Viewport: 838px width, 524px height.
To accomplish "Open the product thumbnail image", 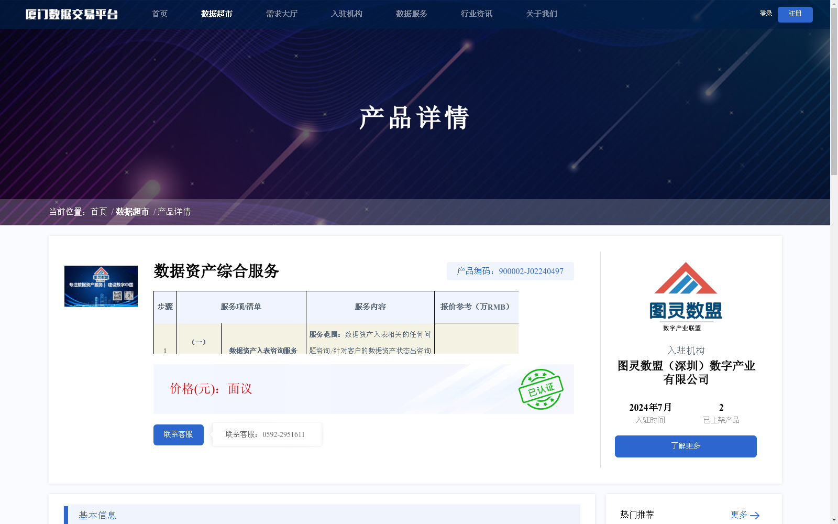I will tap(101, 286).
